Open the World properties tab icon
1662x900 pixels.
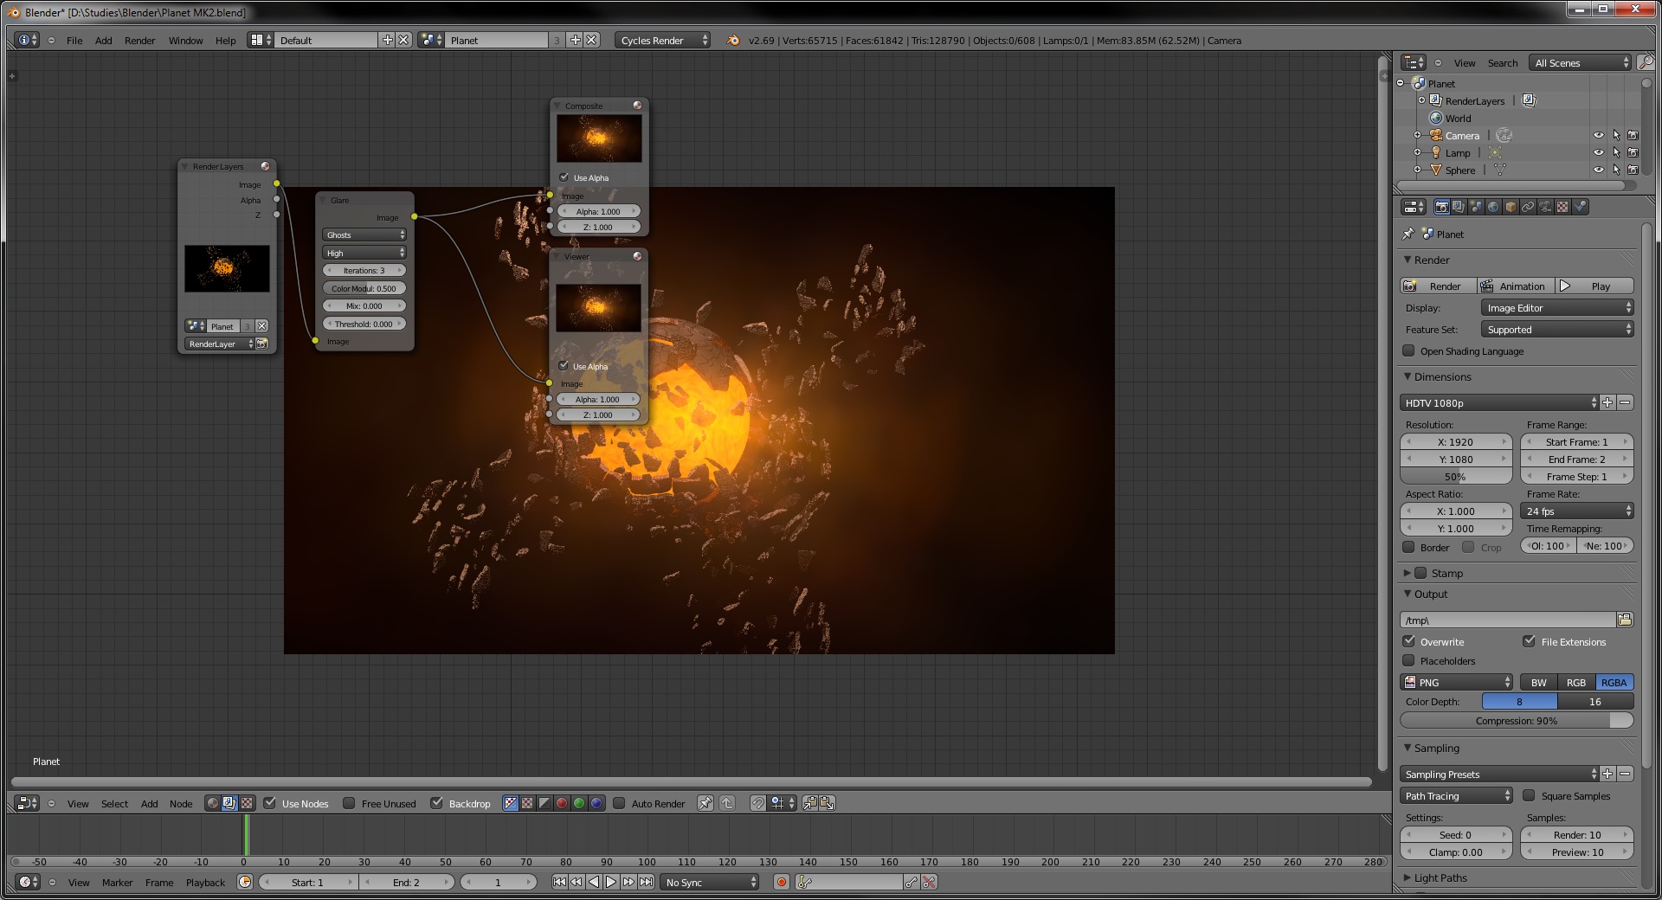(1493, 207)
